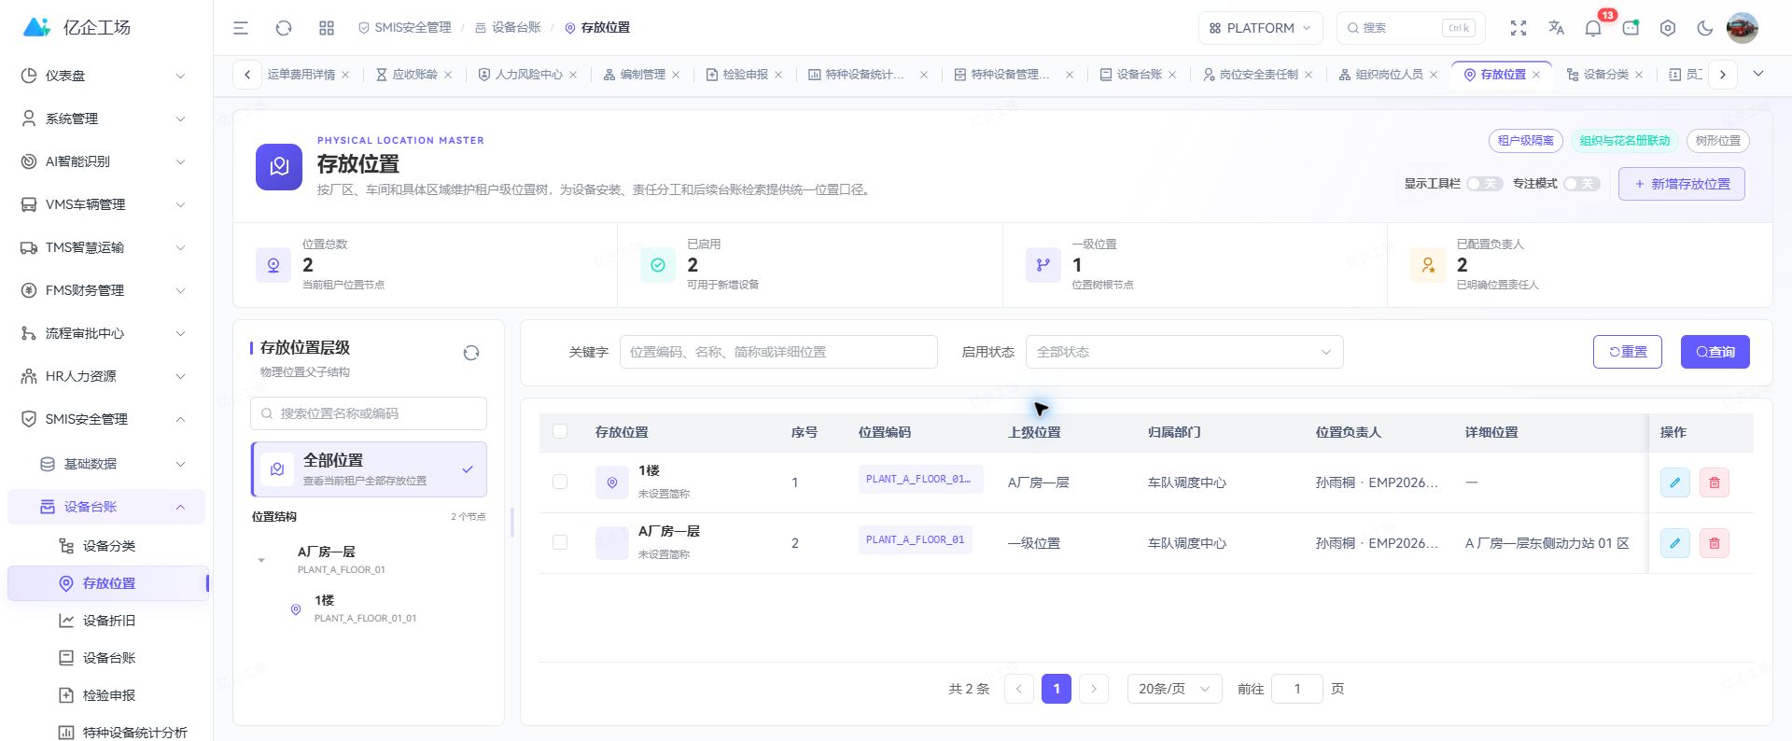The height and width of the screenshot is (741, 1792).
Task: Delete the 1楼 row with trash icon
Action: pyautogui.click(x=1715, y=482)
